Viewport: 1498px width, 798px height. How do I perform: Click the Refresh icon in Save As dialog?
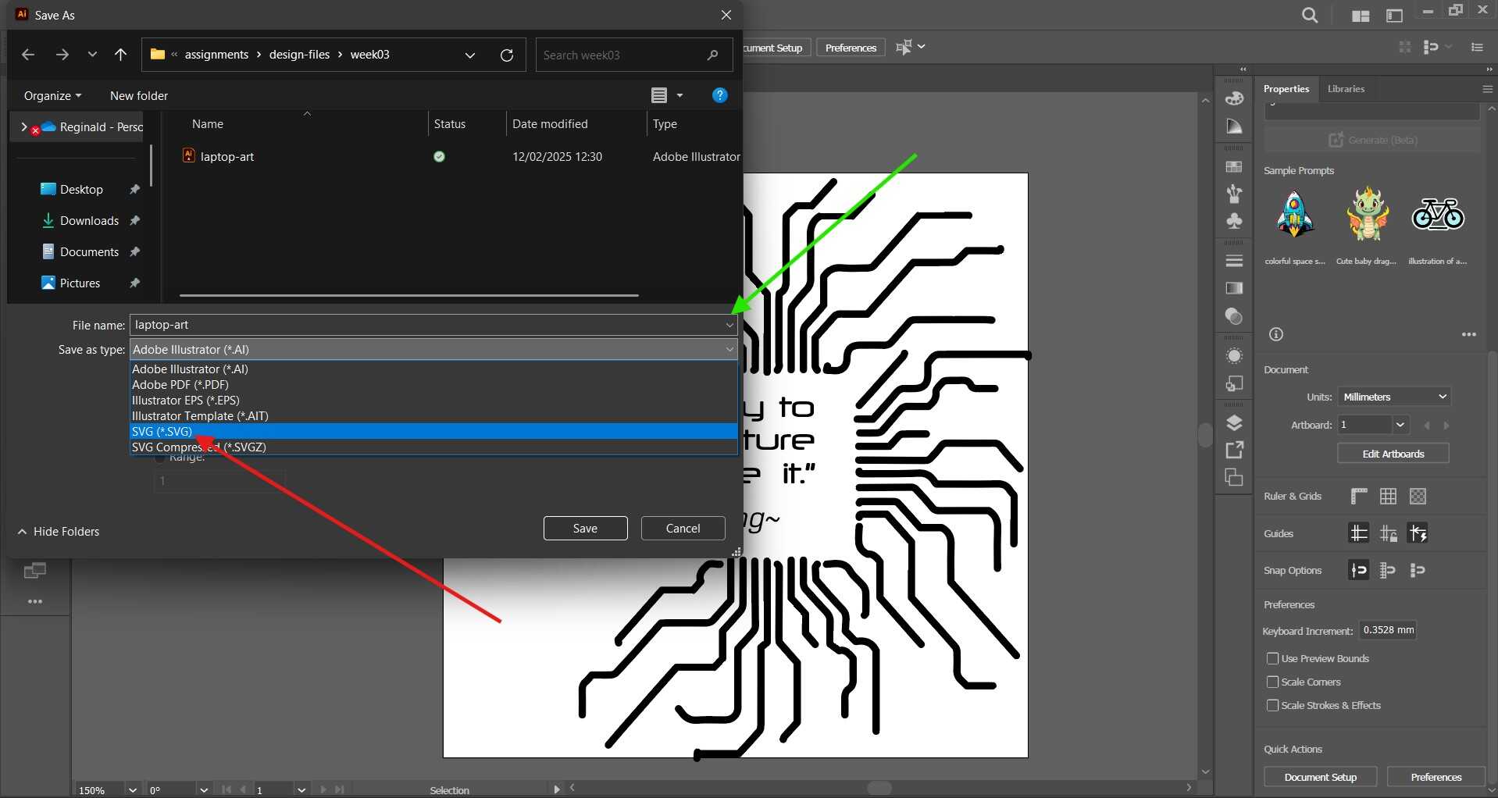[507, 55]
